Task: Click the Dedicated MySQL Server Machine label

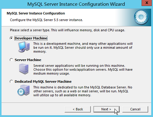Action: [43, 82]
